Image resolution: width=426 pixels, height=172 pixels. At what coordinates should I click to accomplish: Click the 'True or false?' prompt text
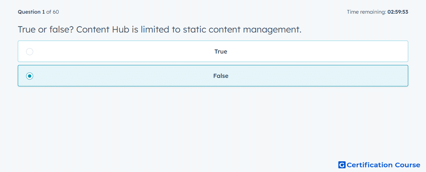coord(45,30)
